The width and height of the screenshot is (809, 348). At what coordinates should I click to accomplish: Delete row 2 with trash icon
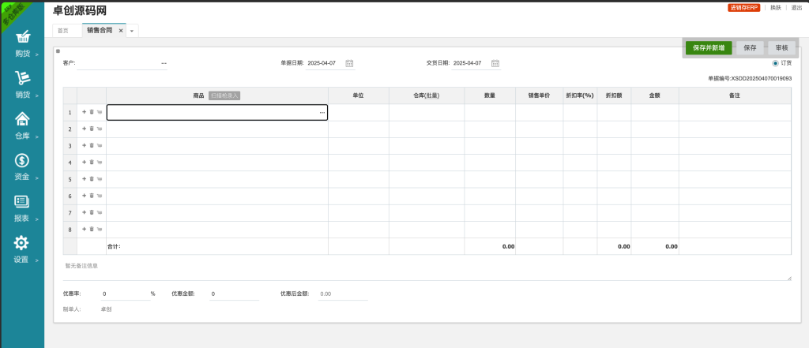click(92, 129)
